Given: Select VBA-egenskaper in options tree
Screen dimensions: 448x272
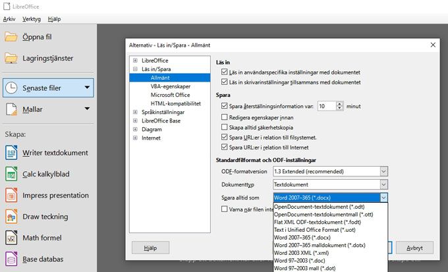Looking at the screenshot, I should click(170, 86).
